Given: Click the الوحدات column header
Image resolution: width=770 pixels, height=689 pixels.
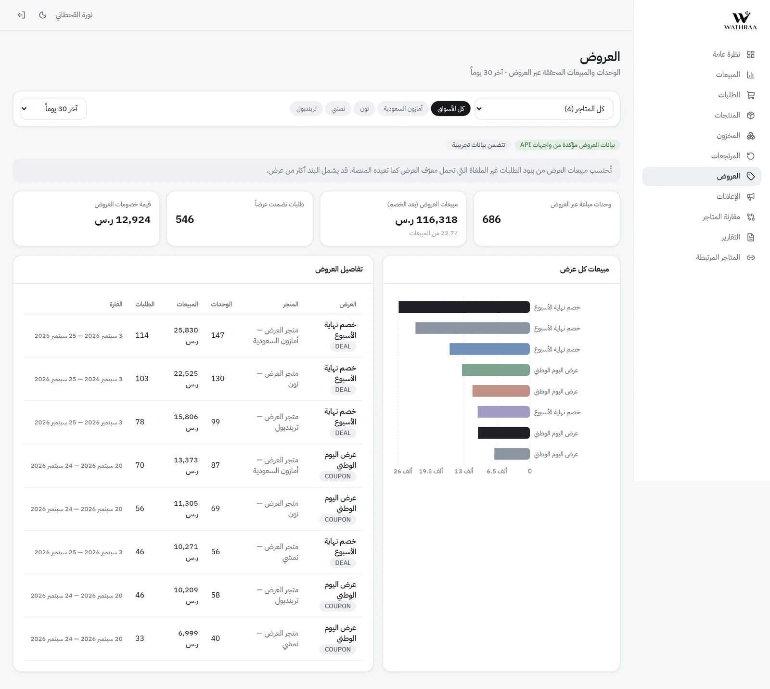Looking at the screenshot, I should pyautogui.click(x=221, y=304).
